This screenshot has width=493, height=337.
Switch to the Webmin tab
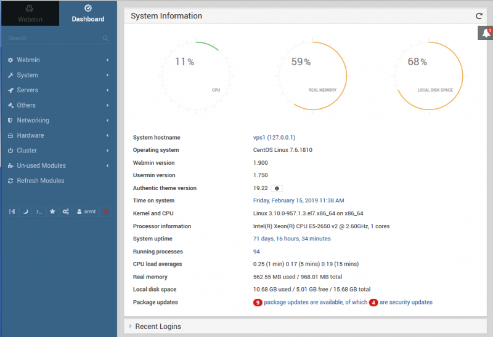(x=30, y=13)
